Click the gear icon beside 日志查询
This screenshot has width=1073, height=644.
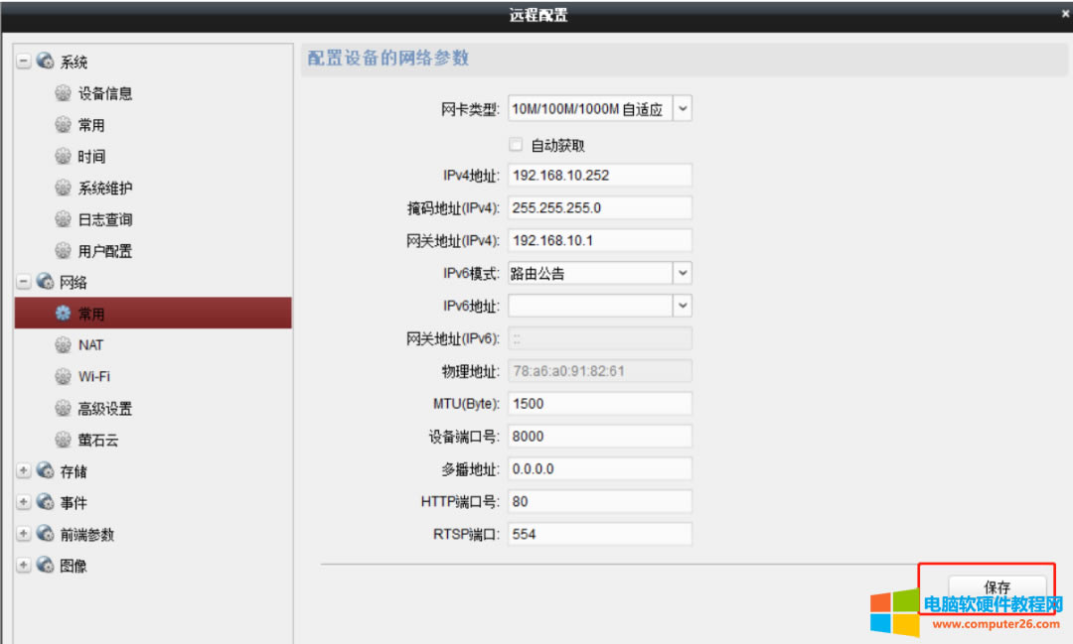(x=63, y=218)
